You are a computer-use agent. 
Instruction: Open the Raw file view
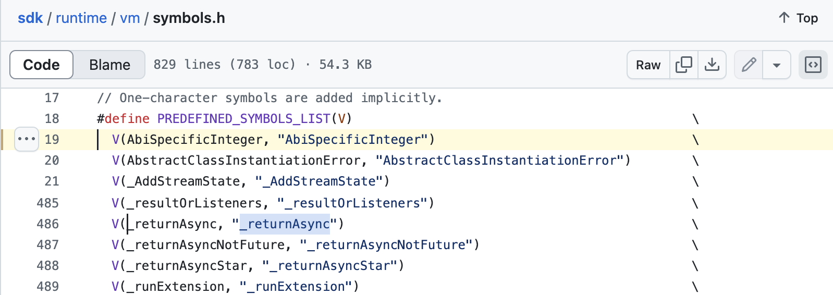(x=648, y=65)
